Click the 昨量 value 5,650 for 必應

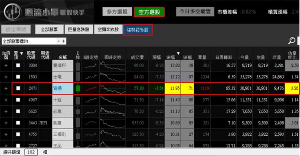(279, 111)
